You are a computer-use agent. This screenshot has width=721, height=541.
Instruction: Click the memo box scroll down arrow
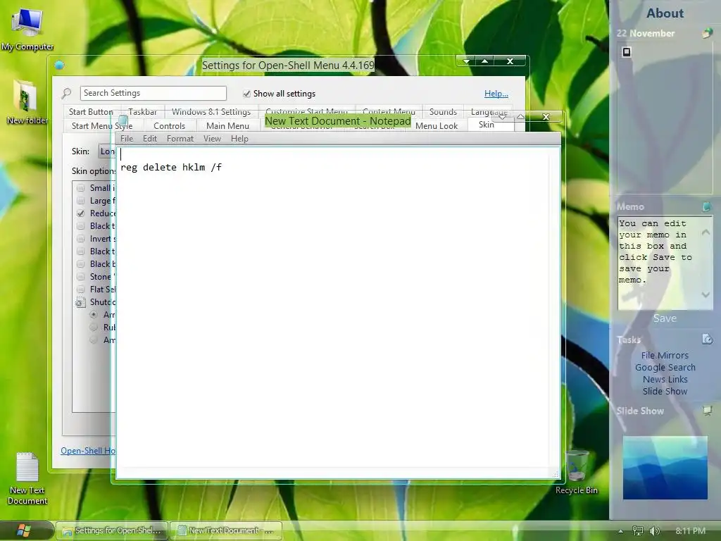point(706,294)
